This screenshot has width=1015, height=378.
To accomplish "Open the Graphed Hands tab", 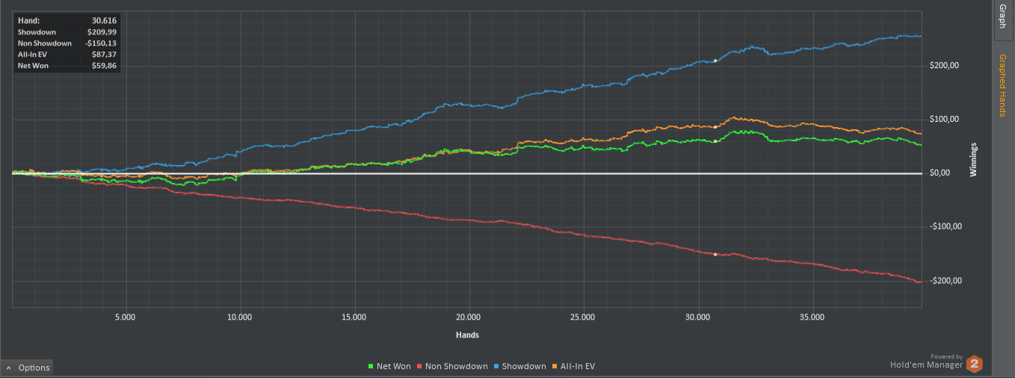I will pos(1002,85).
